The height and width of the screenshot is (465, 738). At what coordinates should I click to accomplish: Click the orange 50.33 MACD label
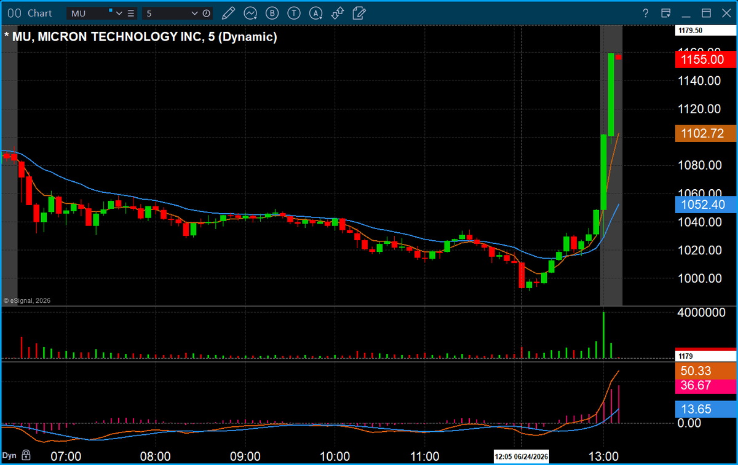point(705,371)
